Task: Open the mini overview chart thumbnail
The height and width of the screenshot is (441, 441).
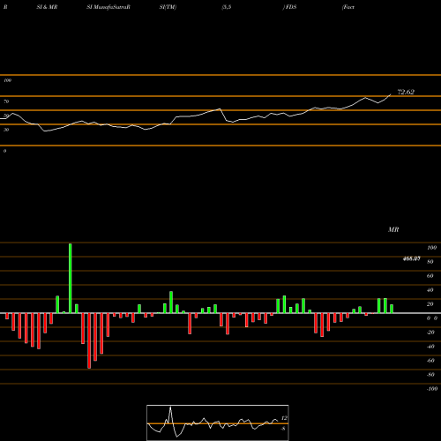Action: (218, 422)
